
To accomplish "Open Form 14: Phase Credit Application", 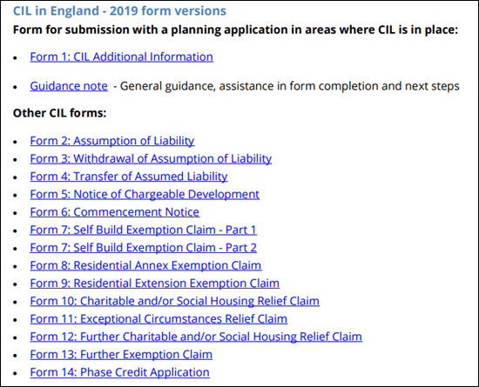I will 120,372.
